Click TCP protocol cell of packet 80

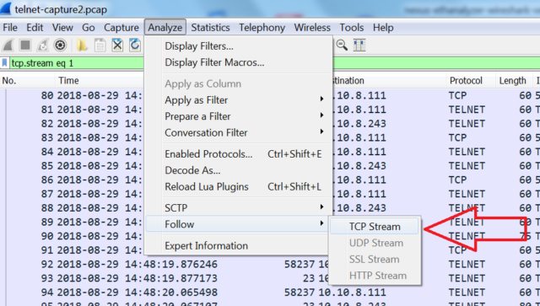457,95
